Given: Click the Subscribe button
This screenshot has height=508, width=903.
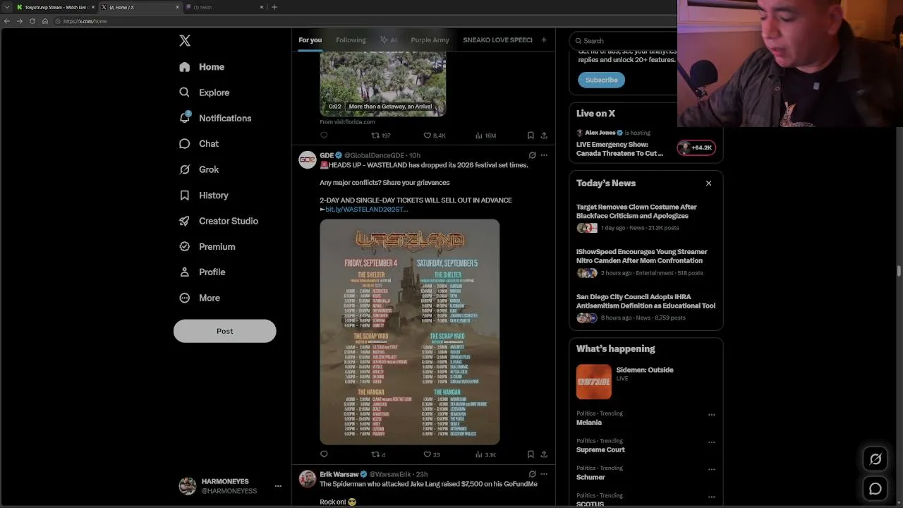Looking at the screenshot, I should pyautogui.click(x=601, y=80).
